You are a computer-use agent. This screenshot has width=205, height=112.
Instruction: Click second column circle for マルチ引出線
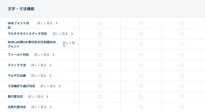tap(141, 76)
